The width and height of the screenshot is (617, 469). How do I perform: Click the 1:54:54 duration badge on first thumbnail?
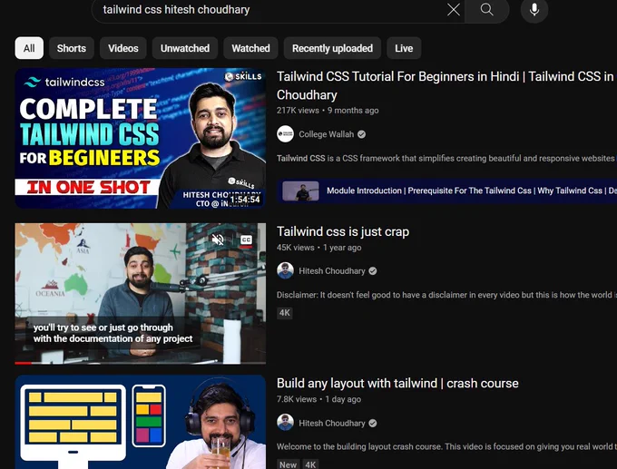point(245,200)
